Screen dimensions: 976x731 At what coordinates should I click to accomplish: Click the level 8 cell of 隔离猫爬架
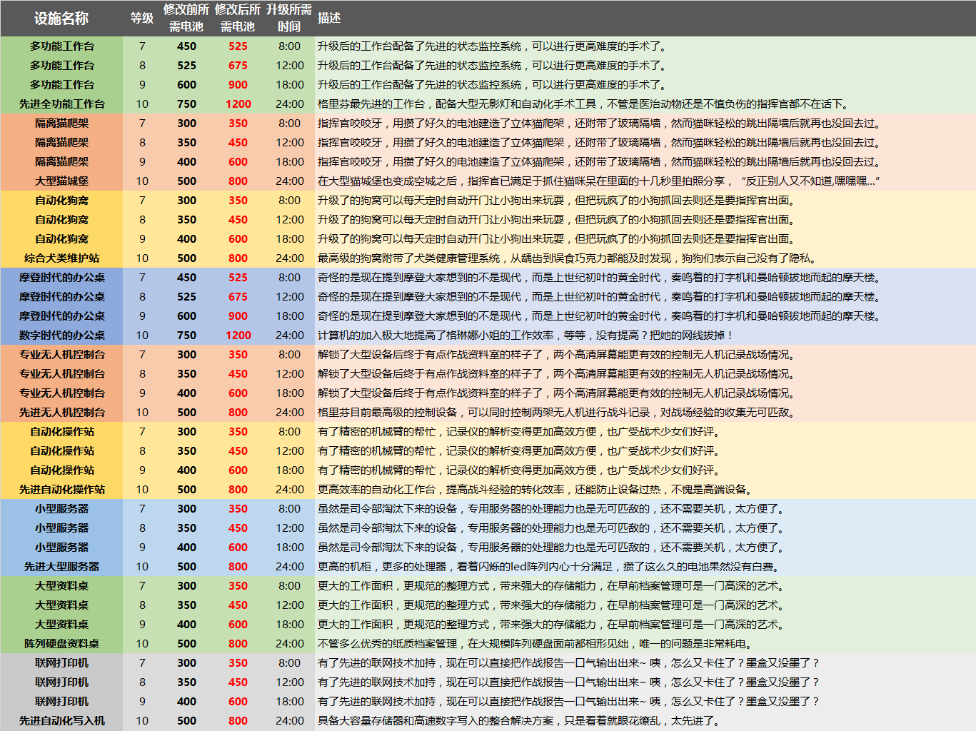click(142, 143)
